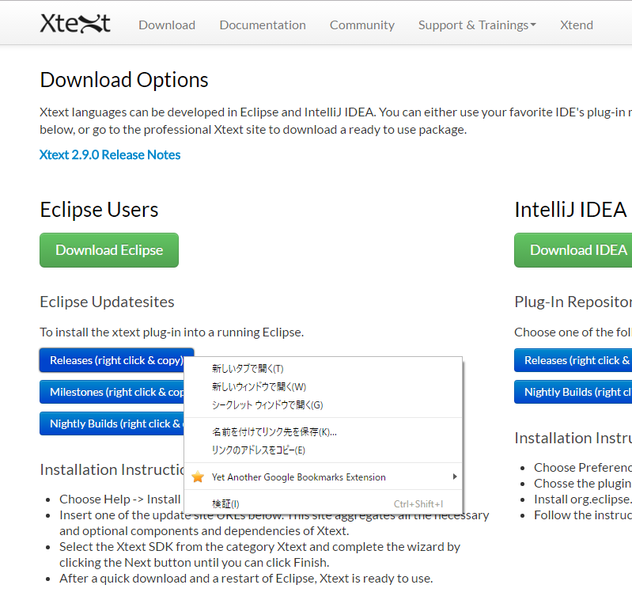Open the Download nav page
The image size is (632, 600).
[167, 25]
